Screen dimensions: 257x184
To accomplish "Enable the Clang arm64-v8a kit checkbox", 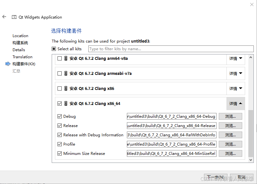I will point(59,59).
